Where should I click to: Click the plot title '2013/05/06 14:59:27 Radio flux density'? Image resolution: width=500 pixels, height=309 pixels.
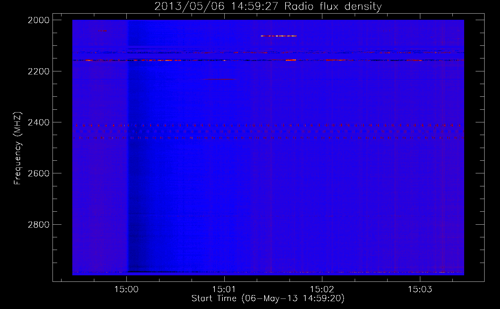coord(268,6)
